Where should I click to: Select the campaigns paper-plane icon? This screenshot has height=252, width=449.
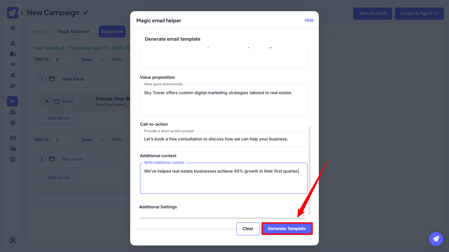pyautogui.click(x=12, y=101)
